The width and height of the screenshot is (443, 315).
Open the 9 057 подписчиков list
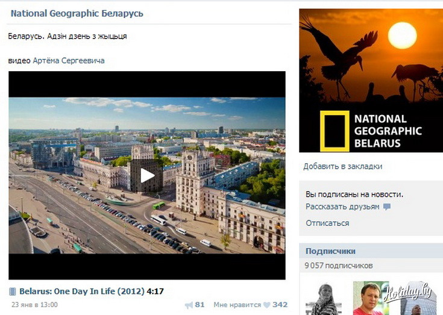click(x=339, y=266)
